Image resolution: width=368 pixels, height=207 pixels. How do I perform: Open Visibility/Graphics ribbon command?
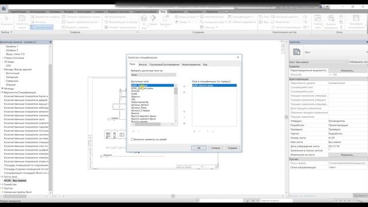click(x=45, y=17)
